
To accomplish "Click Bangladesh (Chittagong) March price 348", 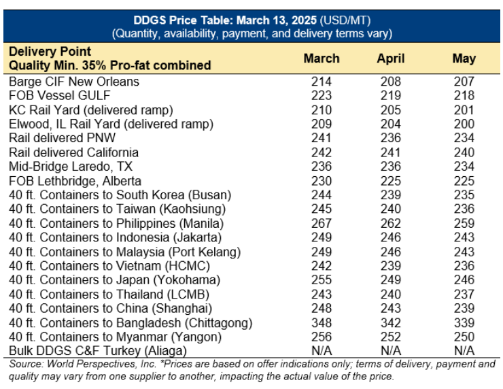I will [x=322, y=323].
